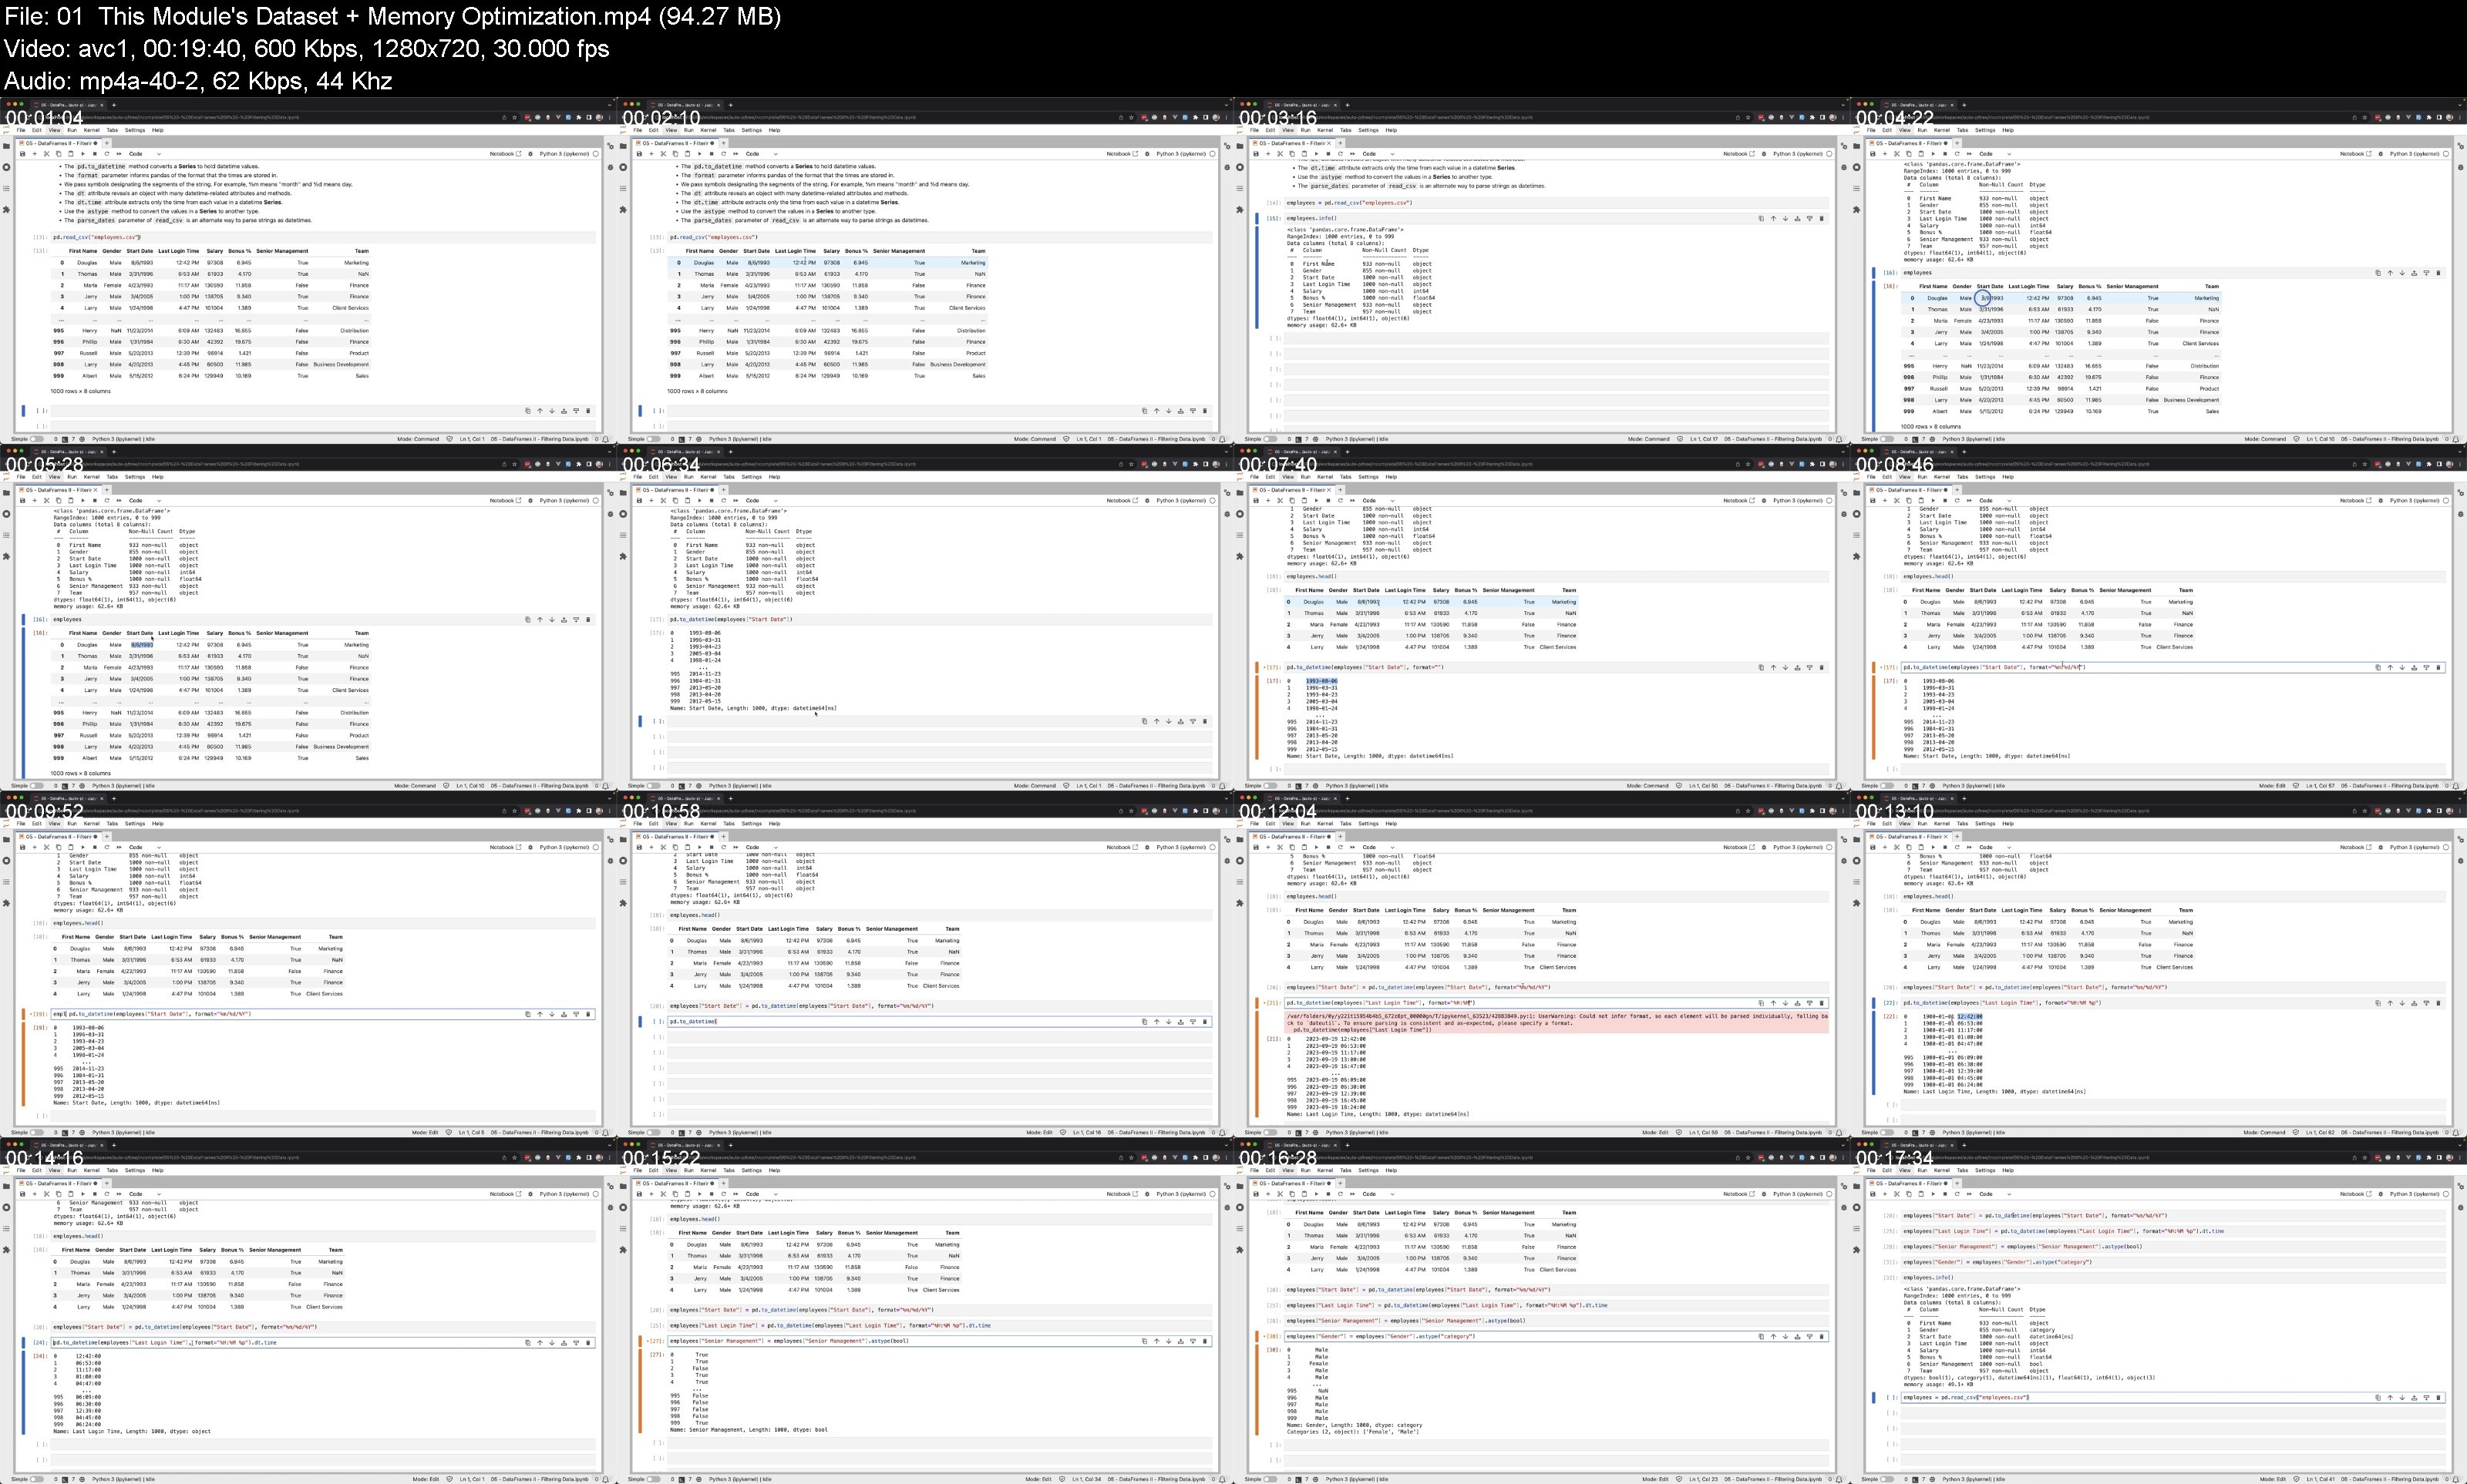
Task: Open Kernel menu in 00:02:10 frame
Action: (708, 130)
